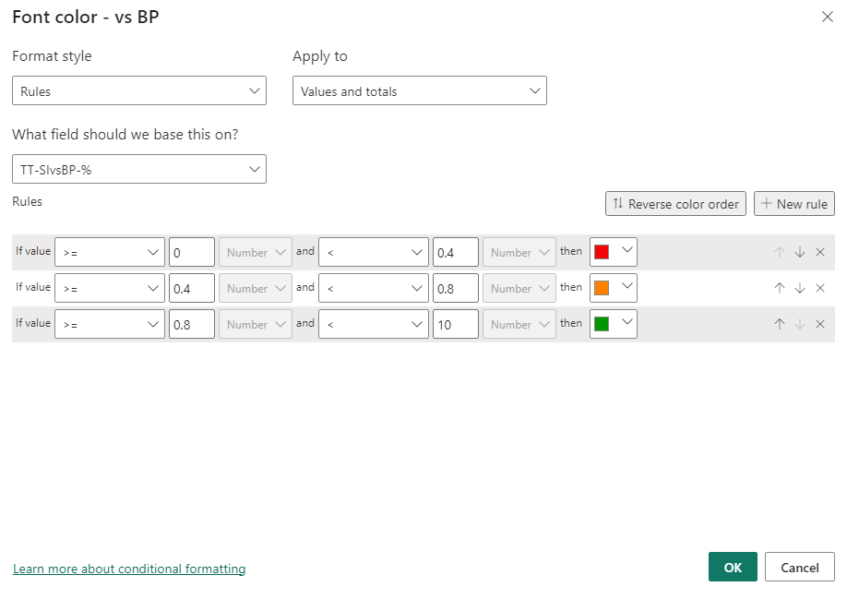The height and width of the screenshot is (599, 847).
Task: Move the green rule up with arrow icon
Action: tap(780, 324)
